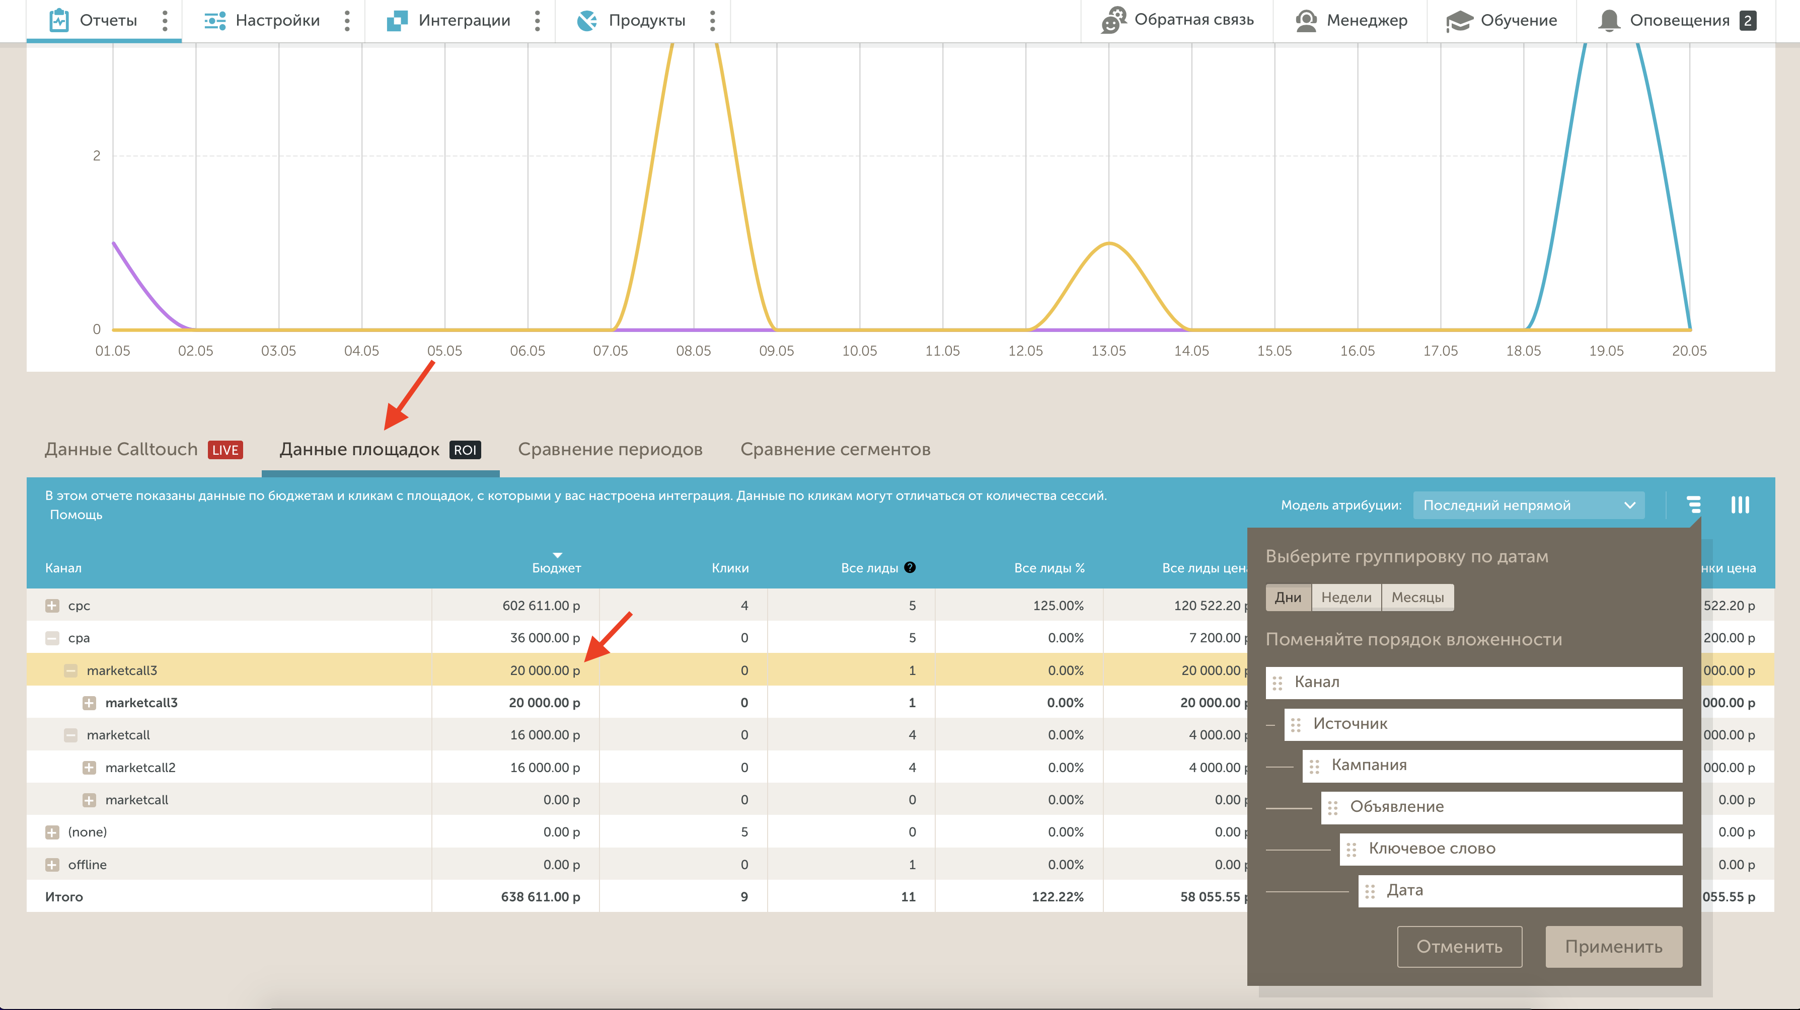Click the Все лиды help question icon
Viewport: 1800px width, 1010px height.
pyautogui.click(x=910, y=567)
